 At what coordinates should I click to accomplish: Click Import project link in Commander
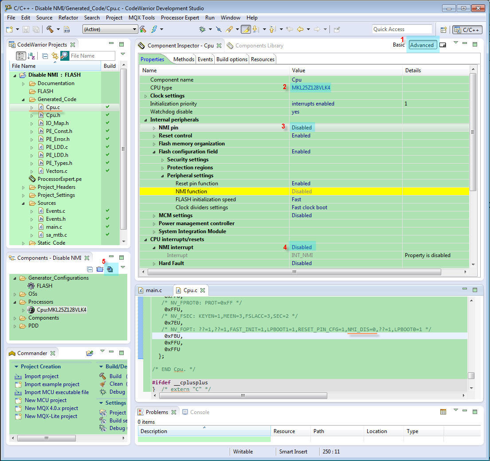[x=42, y=376]
